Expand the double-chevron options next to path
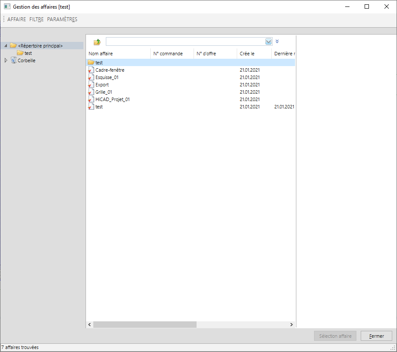397x352 pixels. [x=277, y=41]
